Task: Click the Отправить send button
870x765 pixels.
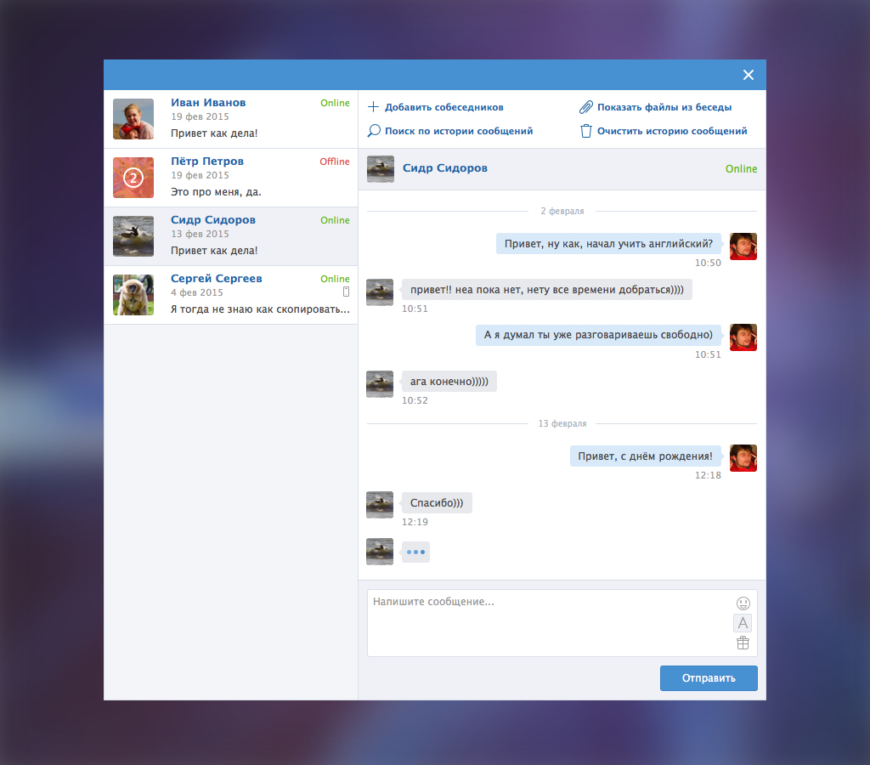Action: [709, 677]
